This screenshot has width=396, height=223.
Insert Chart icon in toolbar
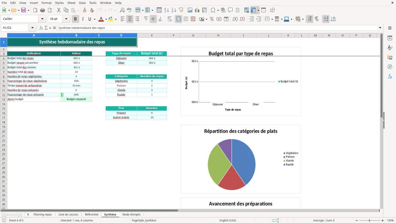point(197,10)
